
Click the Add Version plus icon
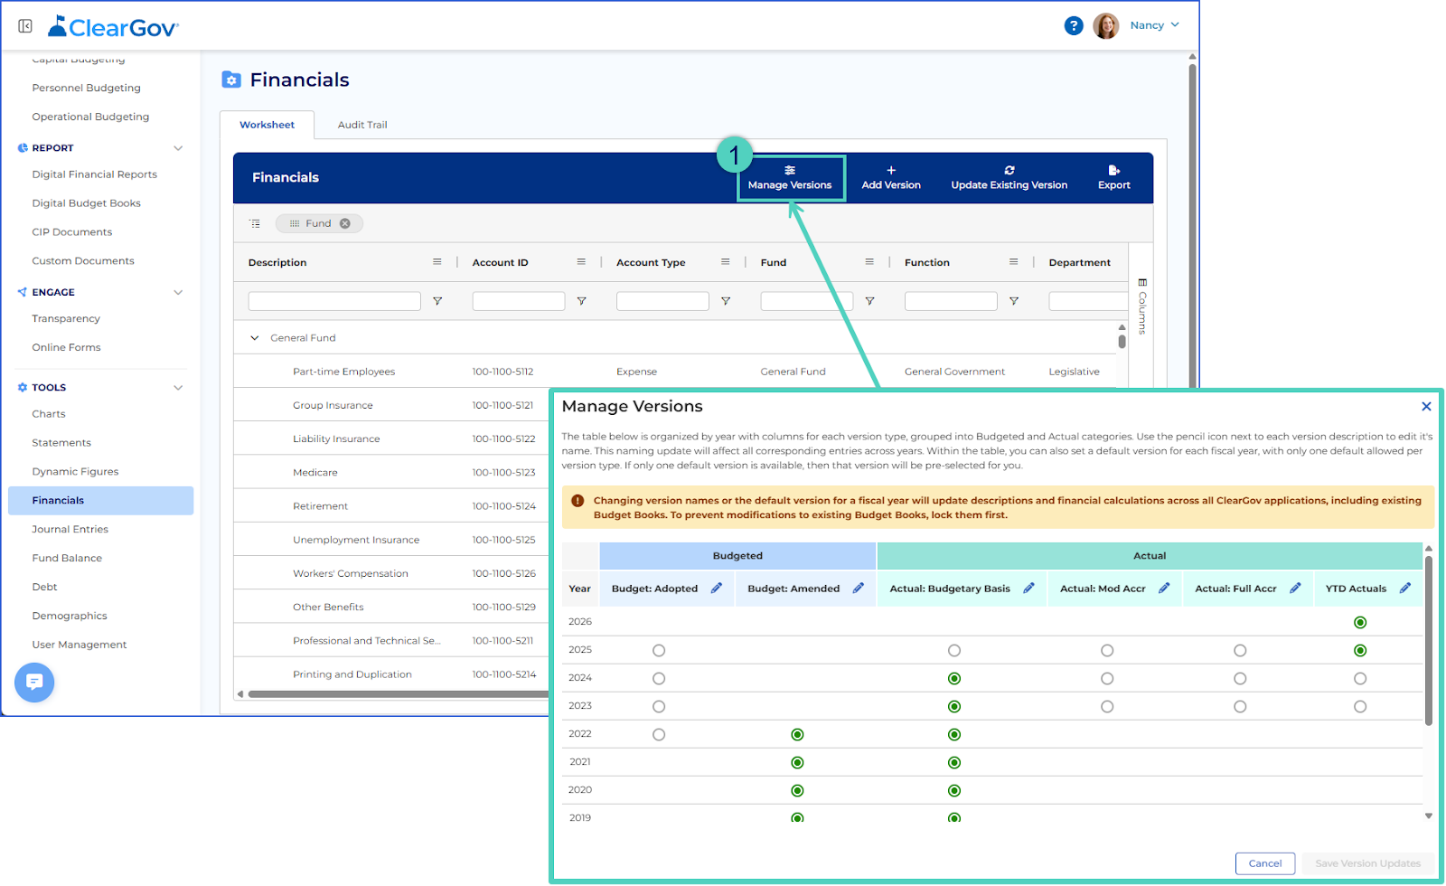891,170
